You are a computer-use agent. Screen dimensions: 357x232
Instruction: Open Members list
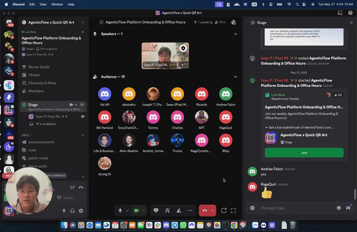pyautogui.click(x=36, y=91)
